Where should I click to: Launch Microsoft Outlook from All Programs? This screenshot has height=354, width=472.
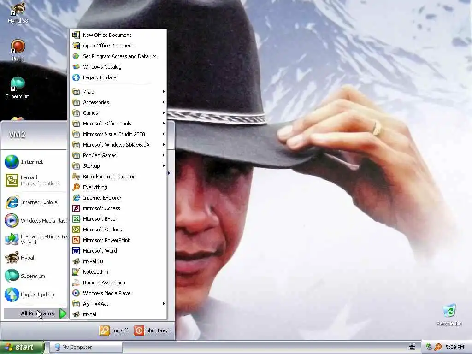[118, 230]
